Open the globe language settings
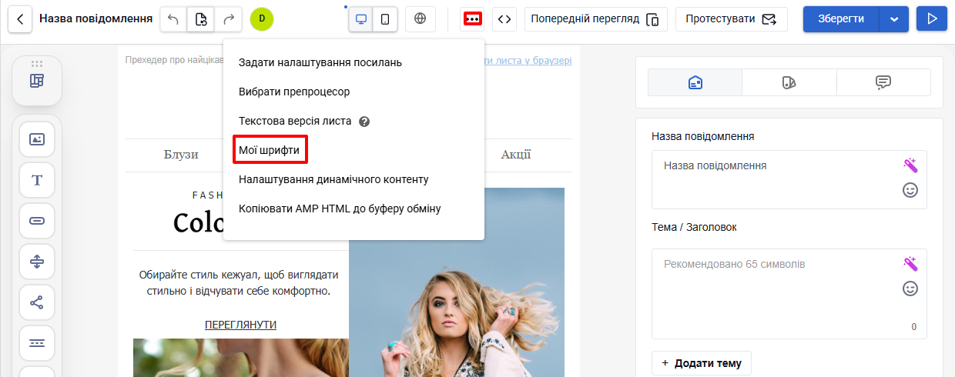The height and width of the screenshot is (377, 955). click(x=420, y=19)
